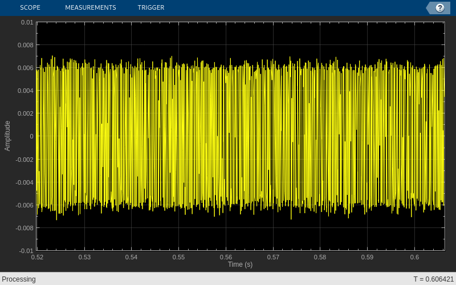Open the TRIGGER tab

tap(151, 7)
